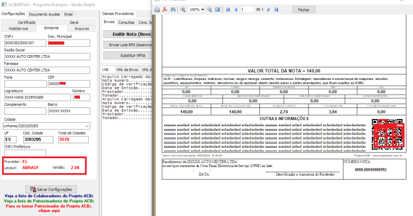Open the Email tab
The image size is (413, 216).
(68, 14)
